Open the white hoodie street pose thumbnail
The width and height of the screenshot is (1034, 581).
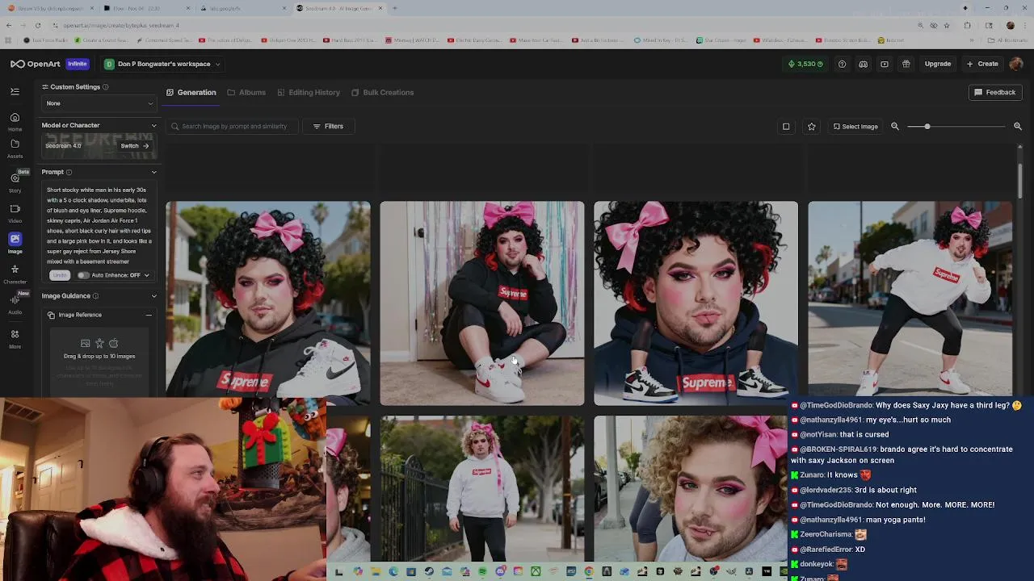910,300
